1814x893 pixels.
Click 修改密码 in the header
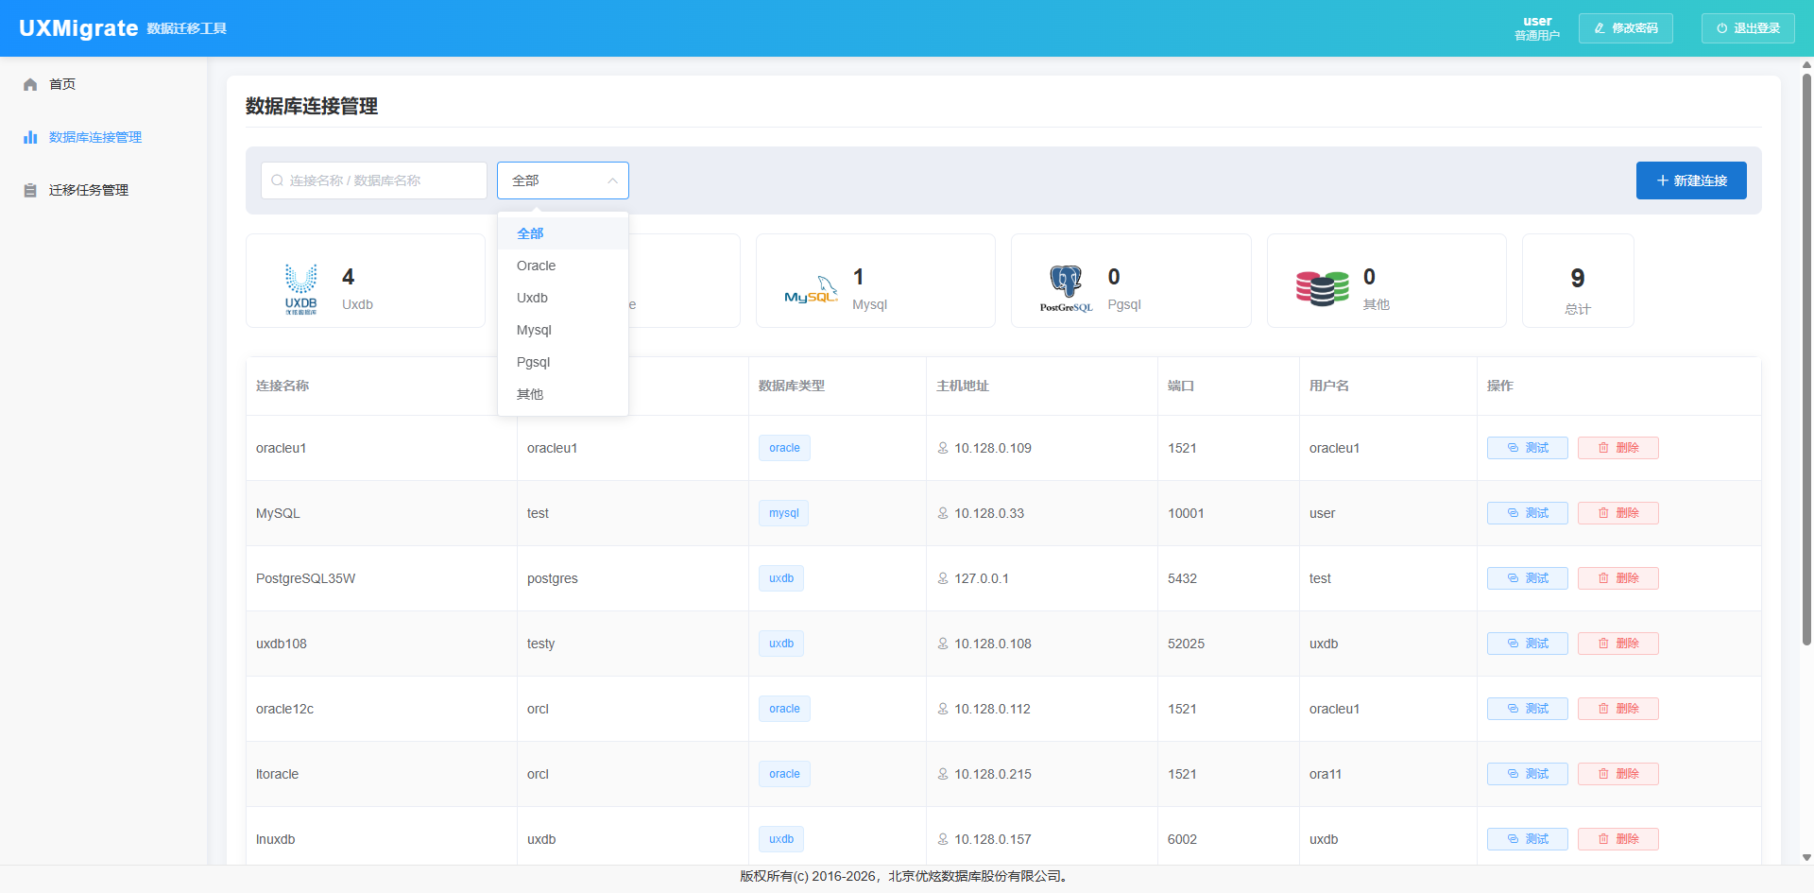click(1625, 28)
